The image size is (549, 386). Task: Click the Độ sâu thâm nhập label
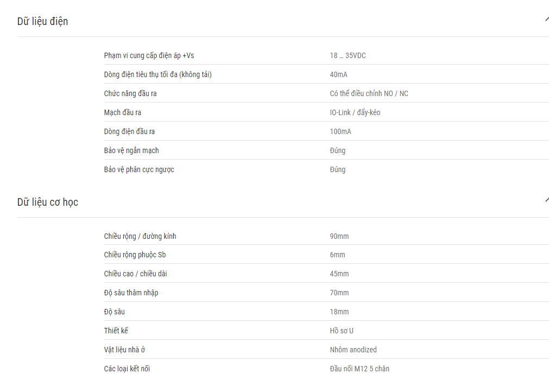click(131, 293)
